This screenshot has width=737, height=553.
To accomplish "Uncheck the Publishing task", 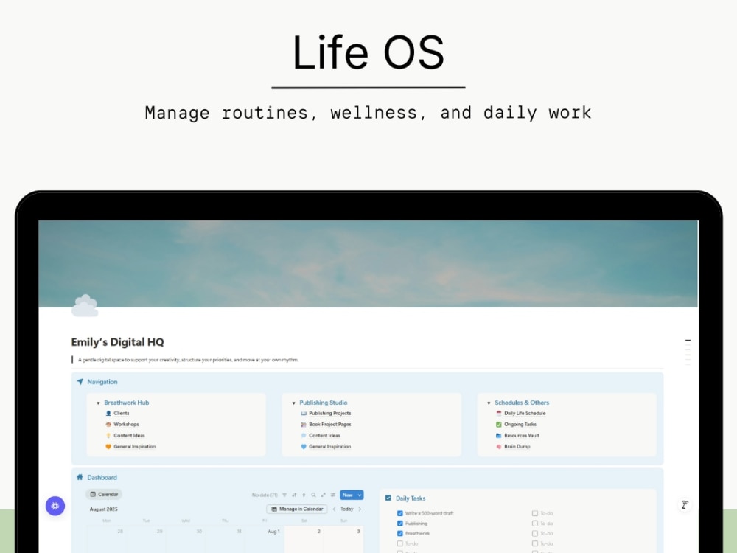I will point(400,524).
